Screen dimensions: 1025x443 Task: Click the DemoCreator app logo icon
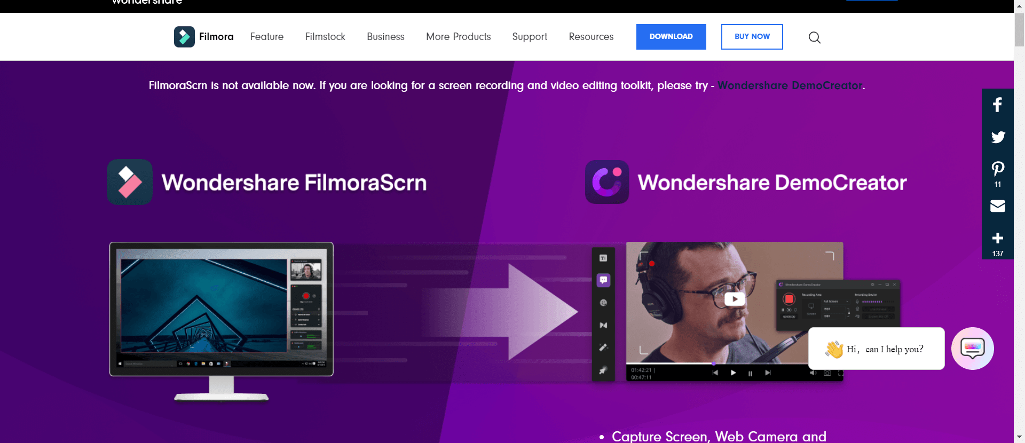coord(607,182)
